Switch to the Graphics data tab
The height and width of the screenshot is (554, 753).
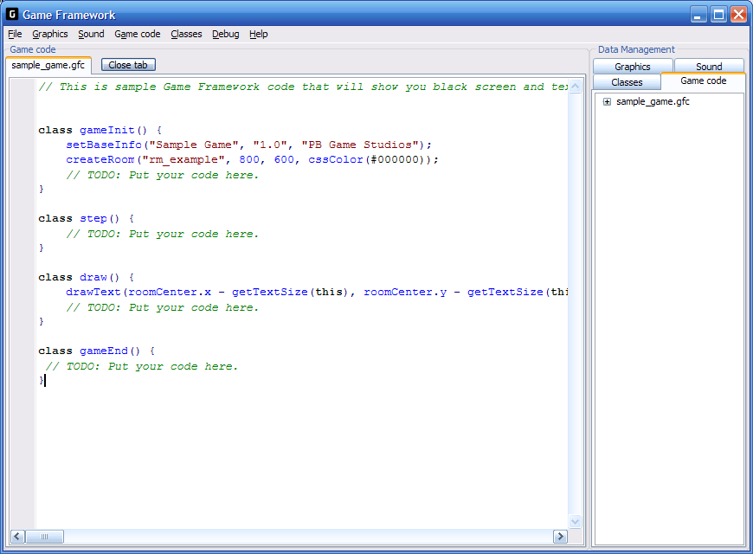[632, 67]
